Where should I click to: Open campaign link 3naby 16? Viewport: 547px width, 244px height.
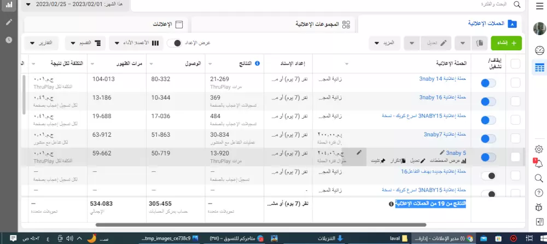443,97
